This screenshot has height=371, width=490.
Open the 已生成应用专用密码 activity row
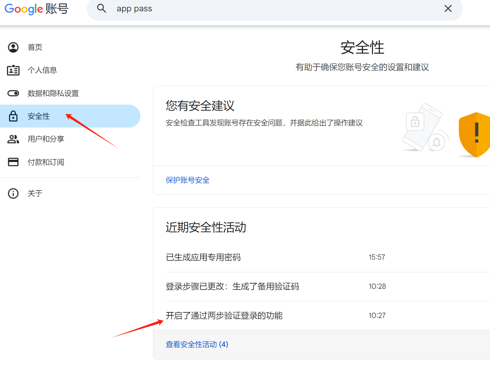point(328,257)
